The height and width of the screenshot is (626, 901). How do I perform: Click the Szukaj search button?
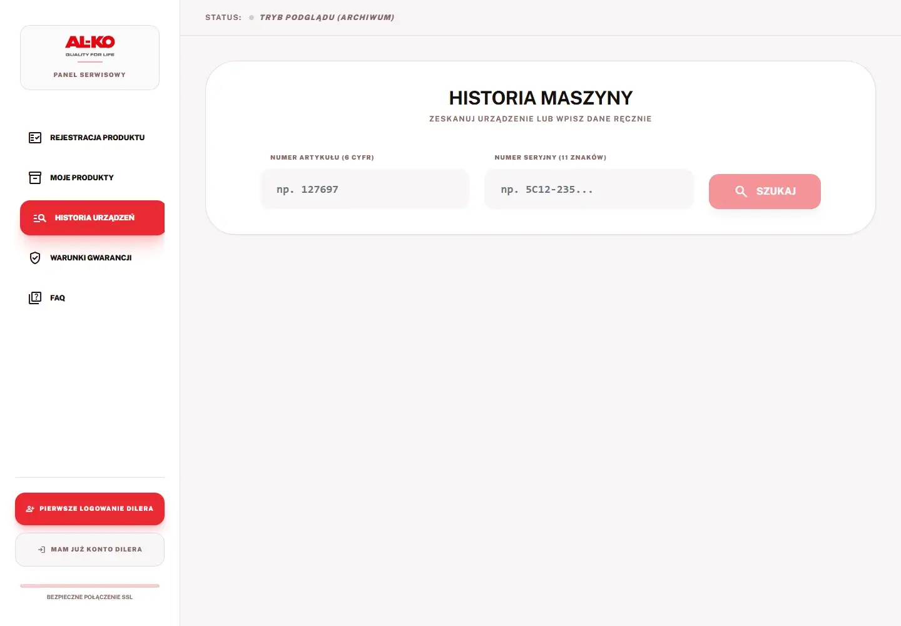pyautogui.click(x=765, y=192)
